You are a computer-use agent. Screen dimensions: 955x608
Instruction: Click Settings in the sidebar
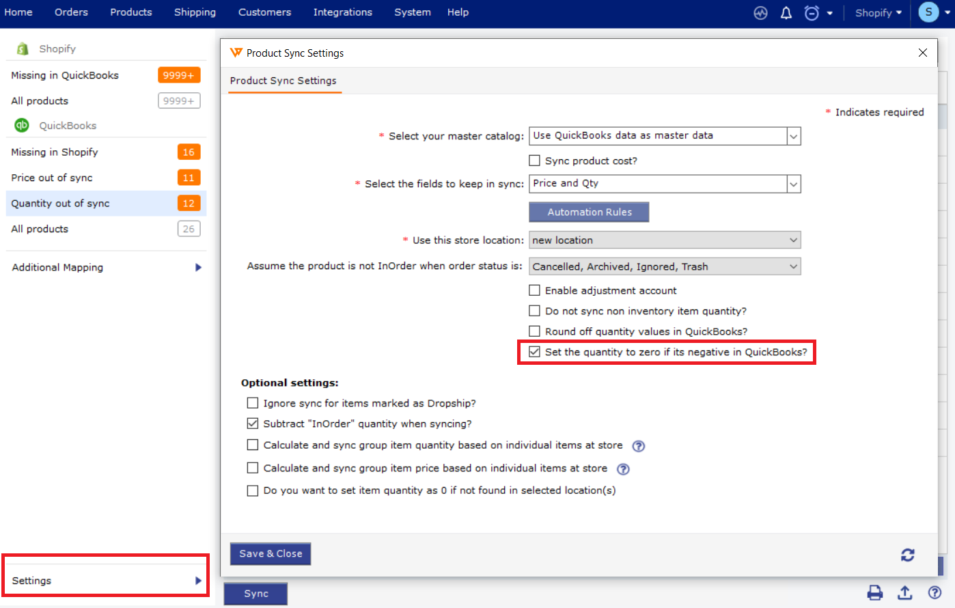(31, 581)
